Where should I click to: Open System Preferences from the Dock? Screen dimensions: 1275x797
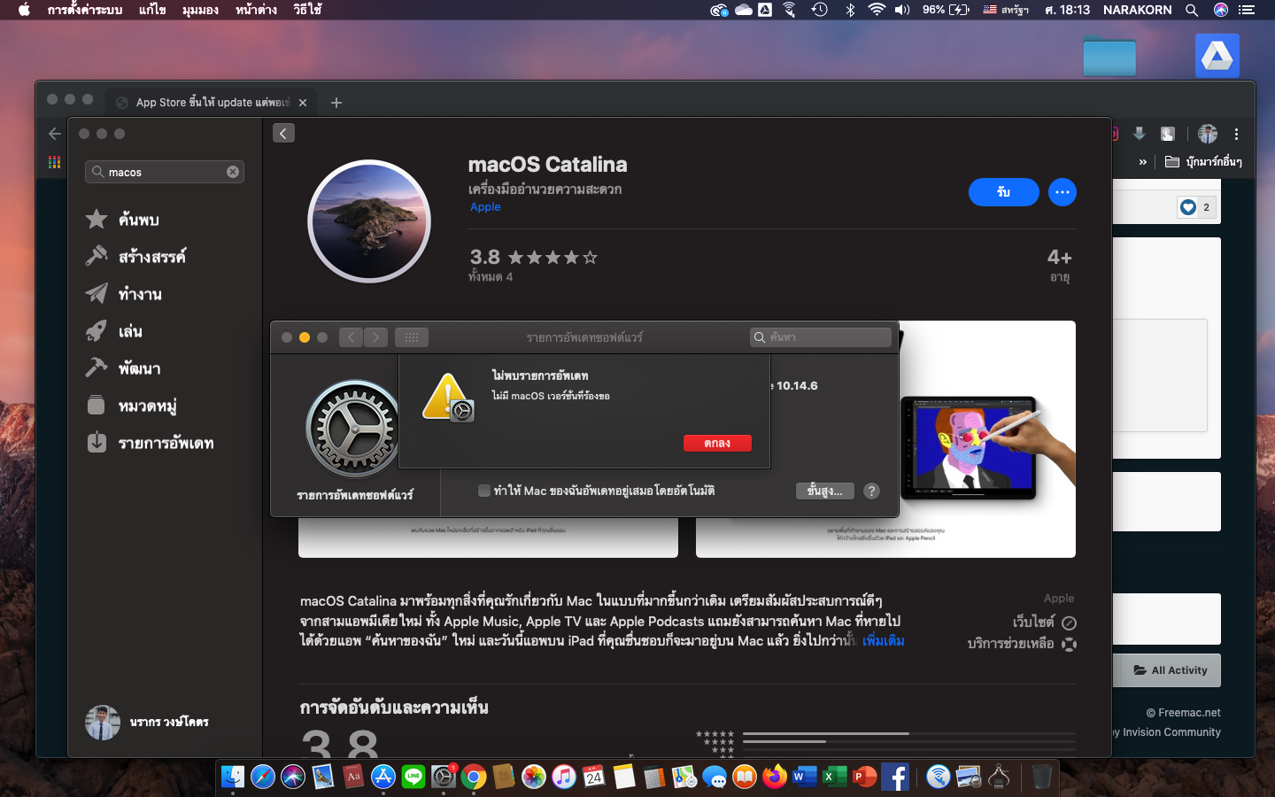pyautogui.click(x=444, y=777)
